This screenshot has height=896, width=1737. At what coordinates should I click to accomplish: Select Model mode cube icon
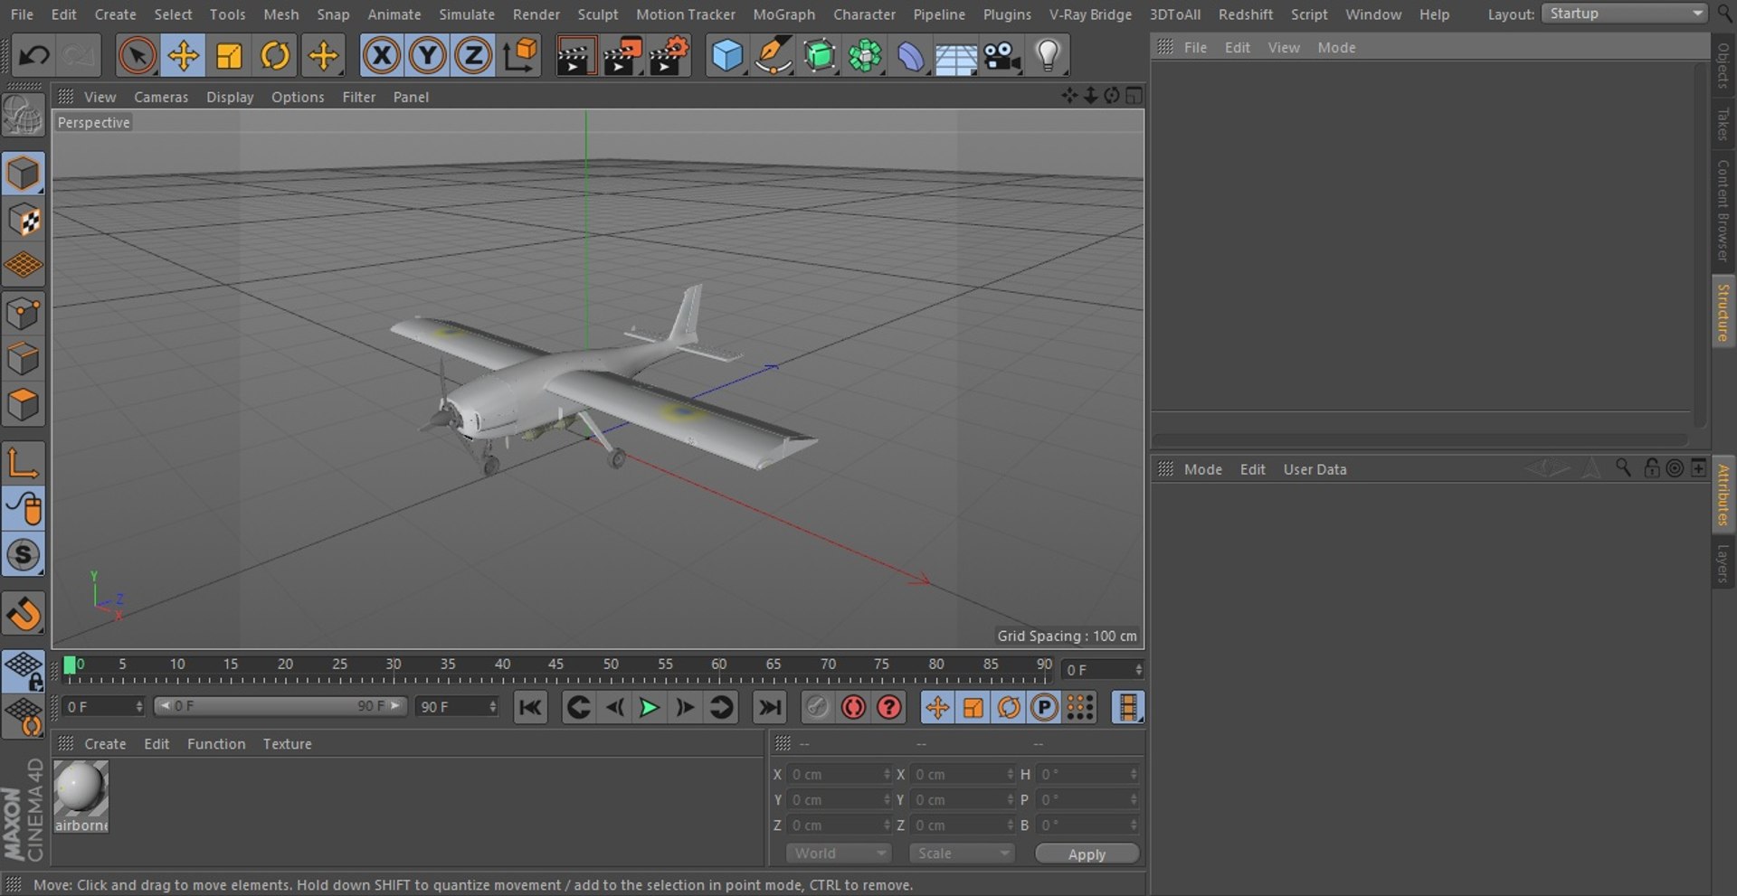[x=24, y=174]
